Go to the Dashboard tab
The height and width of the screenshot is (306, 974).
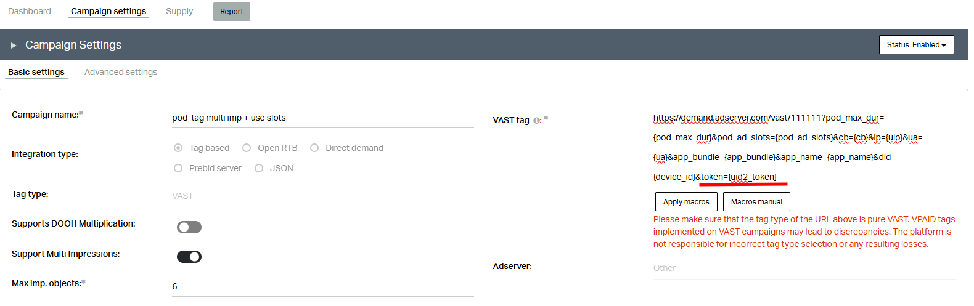30,11
